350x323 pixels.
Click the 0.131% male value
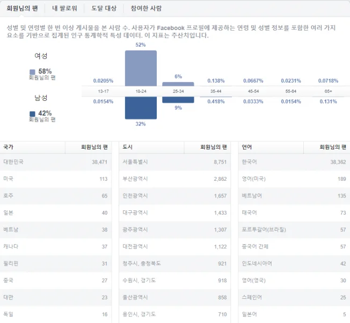328,101
